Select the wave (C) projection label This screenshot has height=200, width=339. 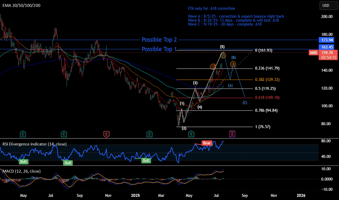click(245, 103)
